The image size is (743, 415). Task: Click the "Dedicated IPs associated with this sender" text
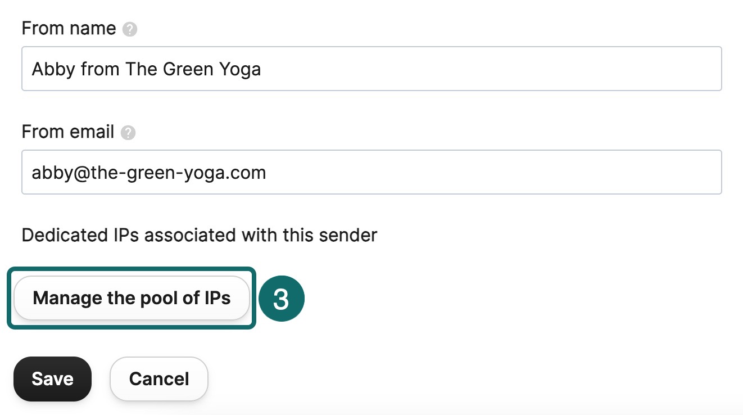199,235
